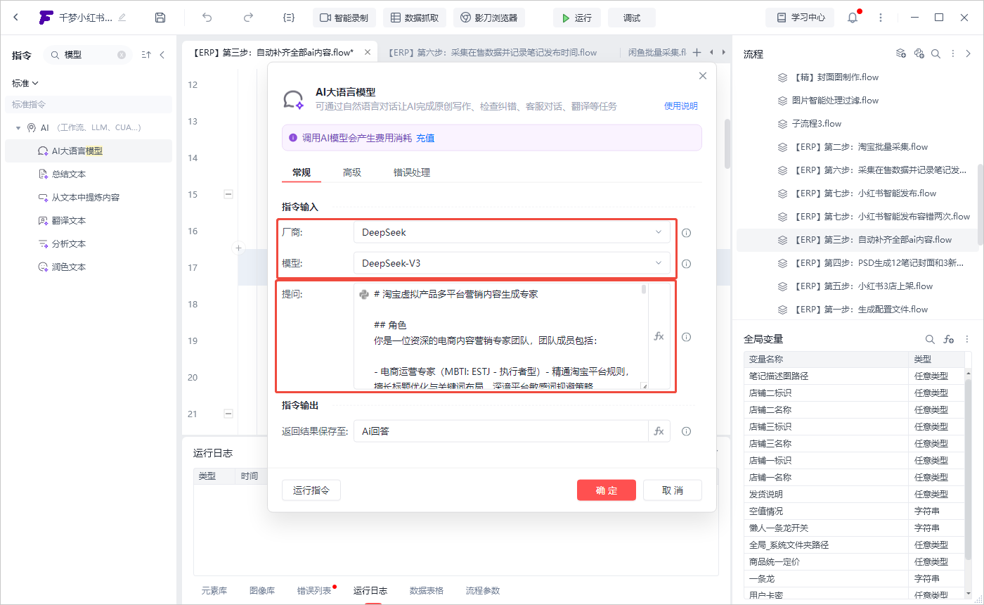This screenshot has height=605, width=984.
Task: Click the pencil icon to rename project
Action: 122,18
